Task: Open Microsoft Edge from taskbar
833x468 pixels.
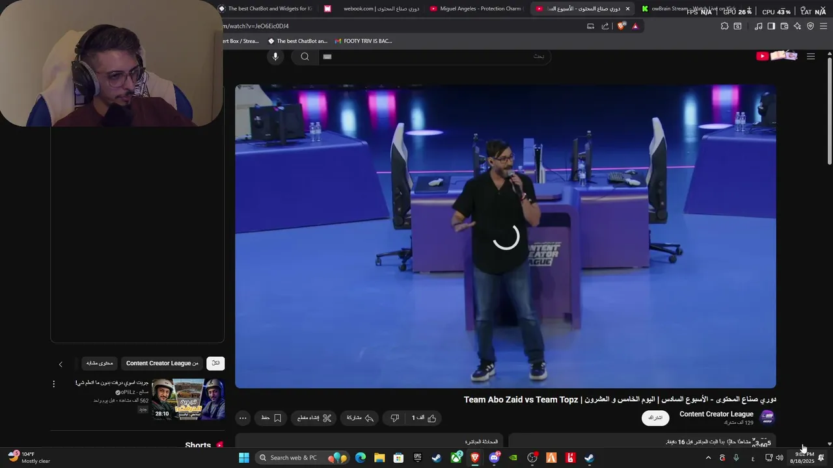Action: click(x=361, y=458)
